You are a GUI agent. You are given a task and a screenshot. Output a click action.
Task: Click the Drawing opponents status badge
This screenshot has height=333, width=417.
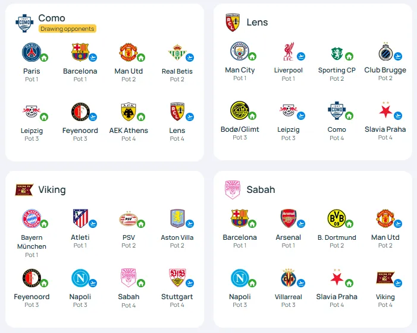(67, 28)
